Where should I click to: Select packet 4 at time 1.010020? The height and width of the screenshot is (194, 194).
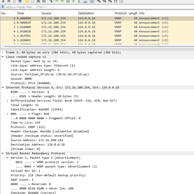coord(97,32)
